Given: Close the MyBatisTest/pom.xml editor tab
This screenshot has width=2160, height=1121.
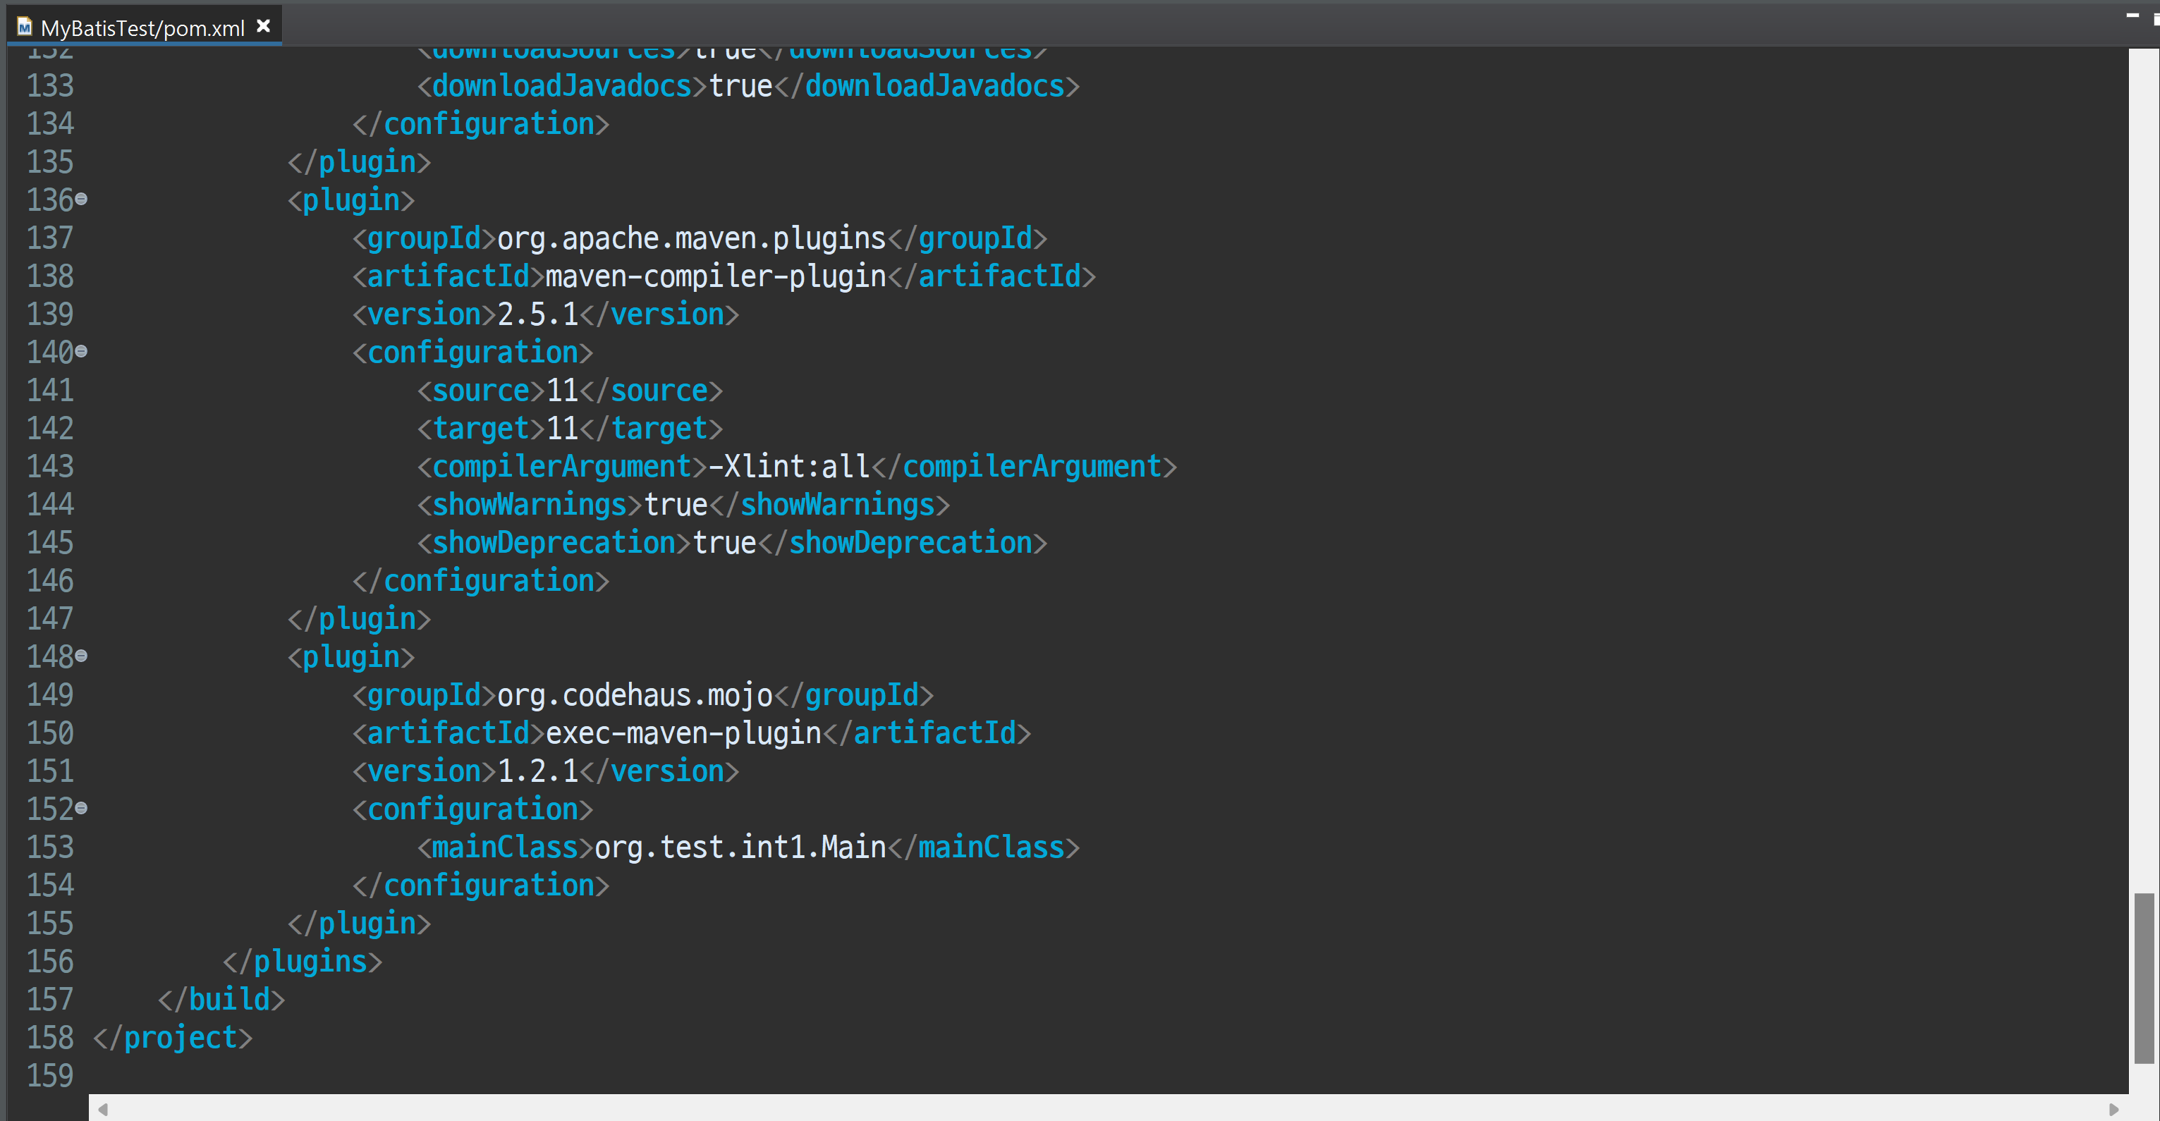Looking at the screenshot, I should pos(263,26).
